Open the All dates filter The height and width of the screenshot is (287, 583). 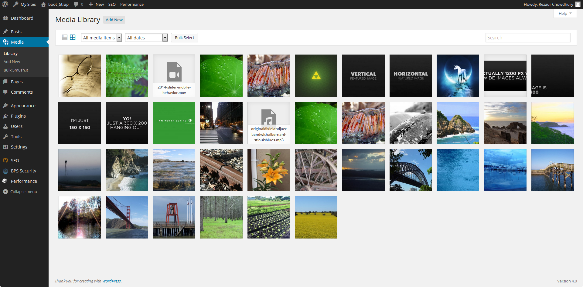tap(146, 38)
